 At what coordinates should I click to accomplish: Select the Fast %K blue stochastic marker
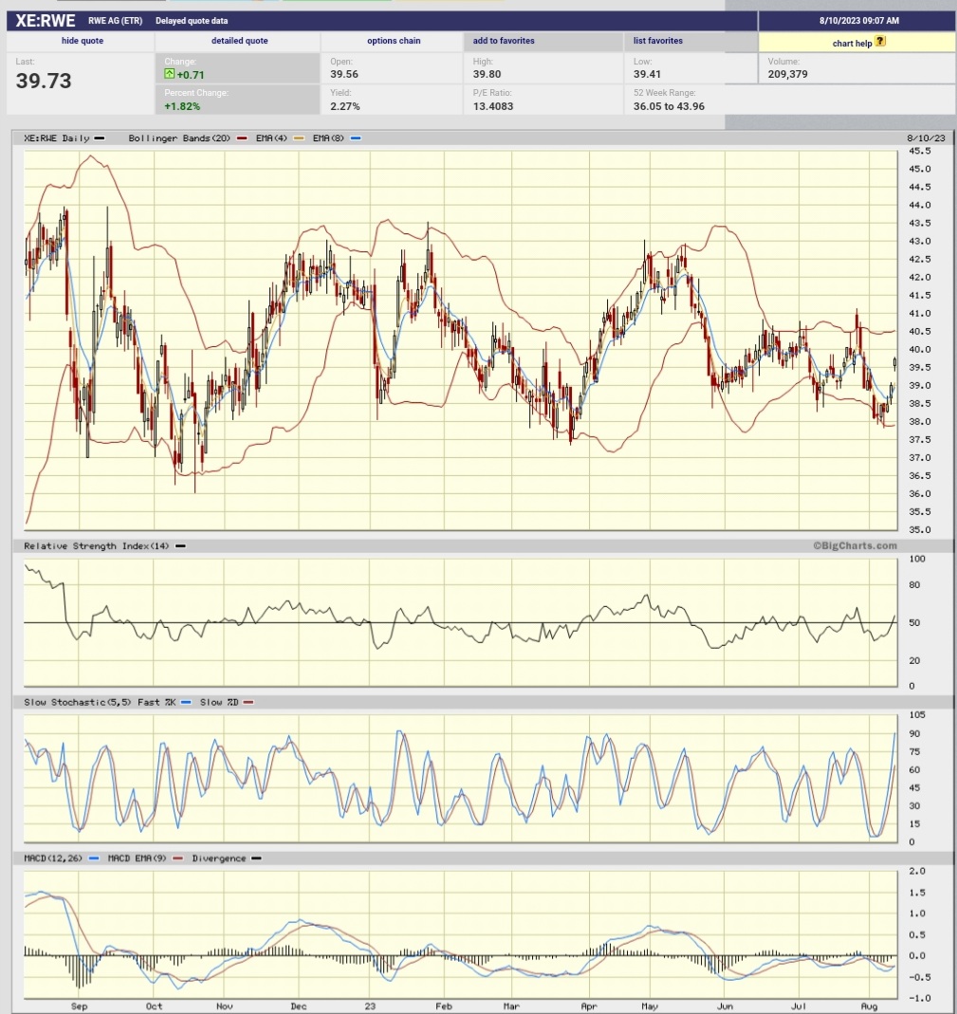point(186,702)
